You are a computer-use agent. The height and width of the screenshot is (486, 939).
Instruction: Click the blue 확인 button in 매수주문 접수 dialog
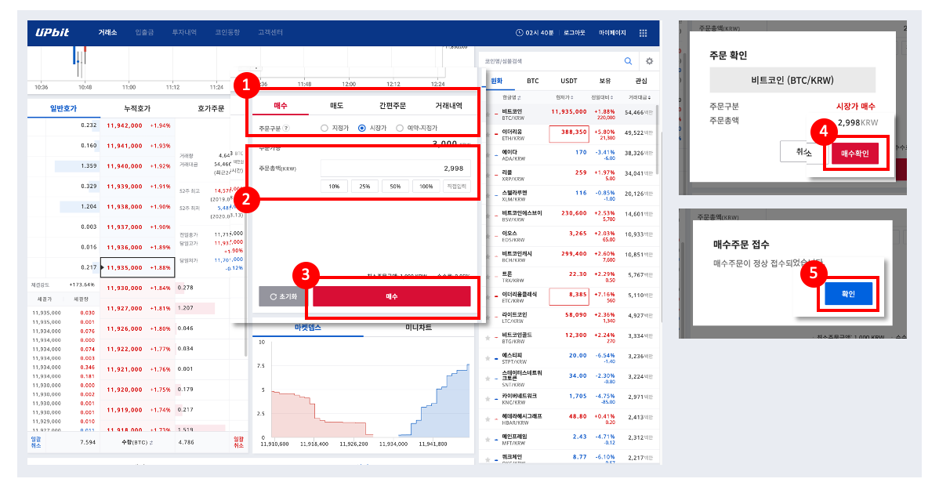click(848, 294)
